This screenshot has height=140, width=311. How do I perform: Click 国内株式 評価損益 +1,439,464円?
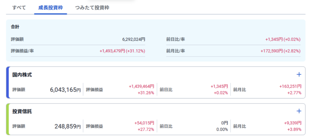point(142,87)
